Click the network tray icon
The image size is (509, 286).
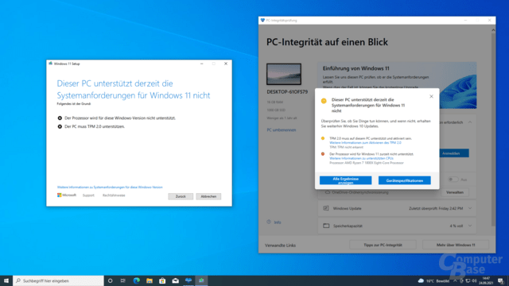click(468, 280)
